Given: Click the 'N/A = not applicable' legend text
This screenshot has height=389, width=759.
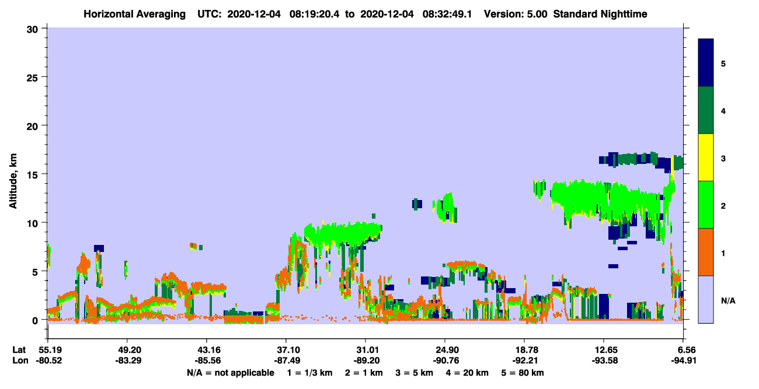Looking at the screenshot, I should [x=231, y=373].
